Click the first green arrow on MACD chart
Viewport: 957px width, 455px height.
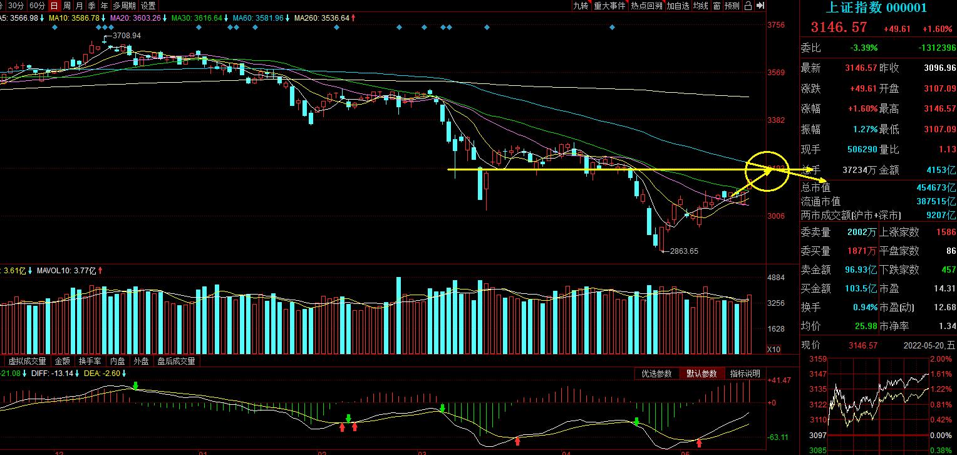coord(135,385)
